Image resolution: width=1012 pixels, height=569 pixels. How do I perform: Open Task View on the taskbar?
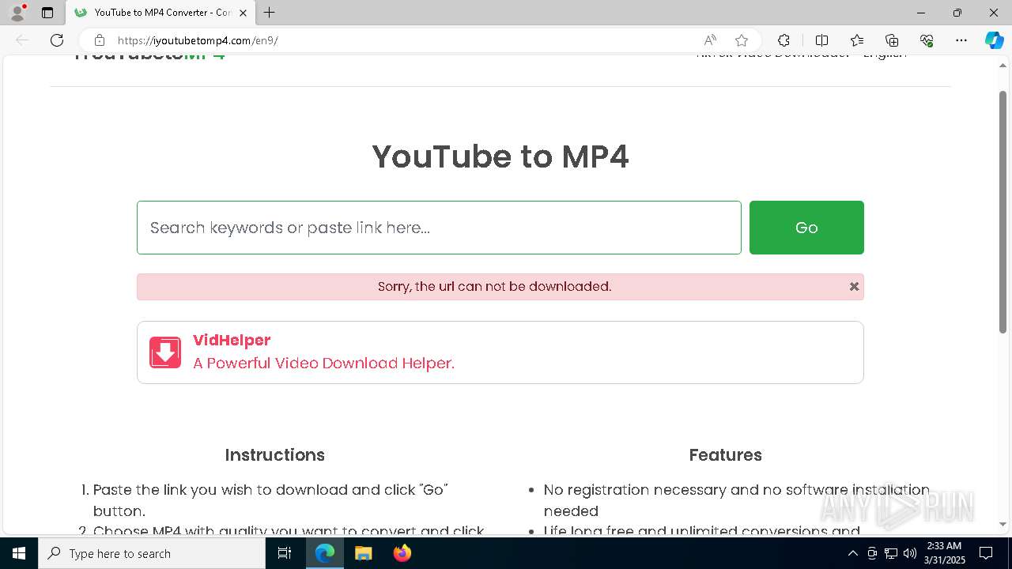285,553
